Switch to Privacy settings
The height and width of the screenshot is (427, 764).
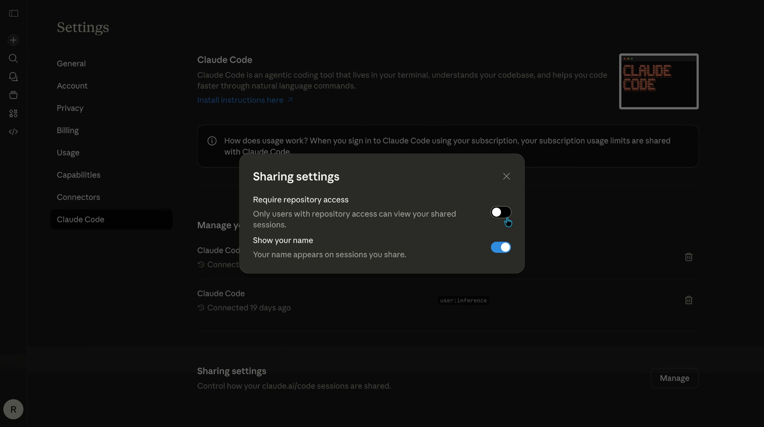coord(70,108)
